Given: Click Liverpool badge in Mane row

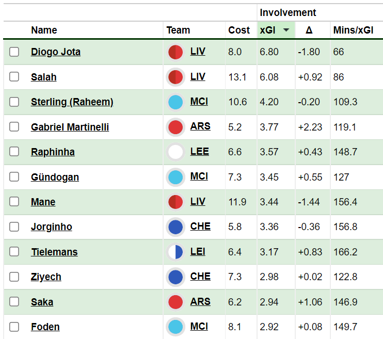Looking at the screenshot, I should click(175, 202).
